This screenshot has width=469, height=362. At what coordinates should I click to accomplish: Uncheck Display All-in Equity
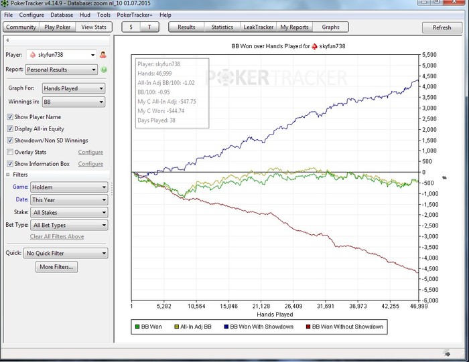10,128
